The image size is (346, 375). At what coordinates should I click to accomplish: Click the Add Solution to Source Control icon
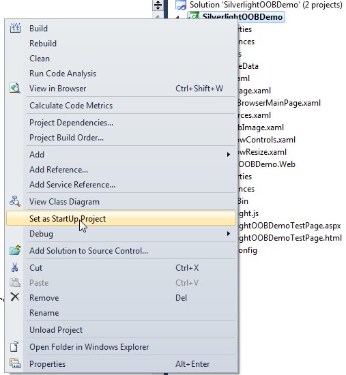pyautogui.click(x=15, y=250)
